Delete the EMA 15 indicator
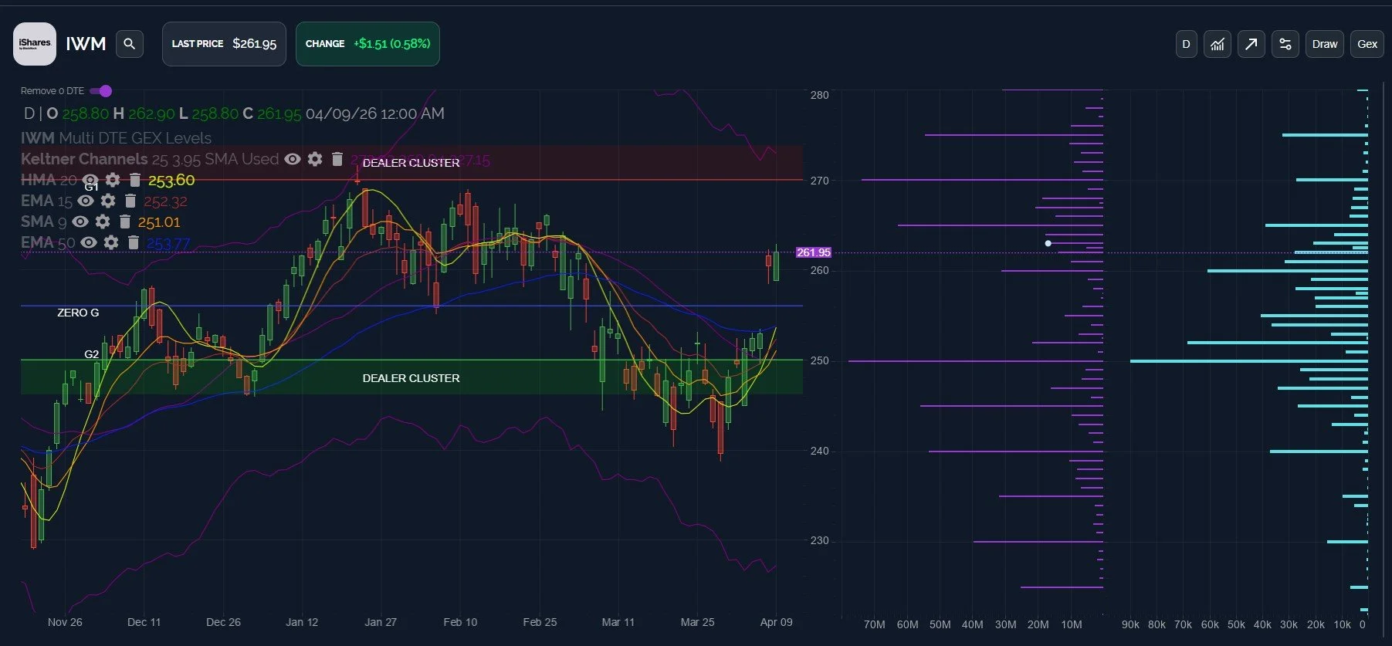Viewport: 1392px width, 646px height. pos(130,201)
